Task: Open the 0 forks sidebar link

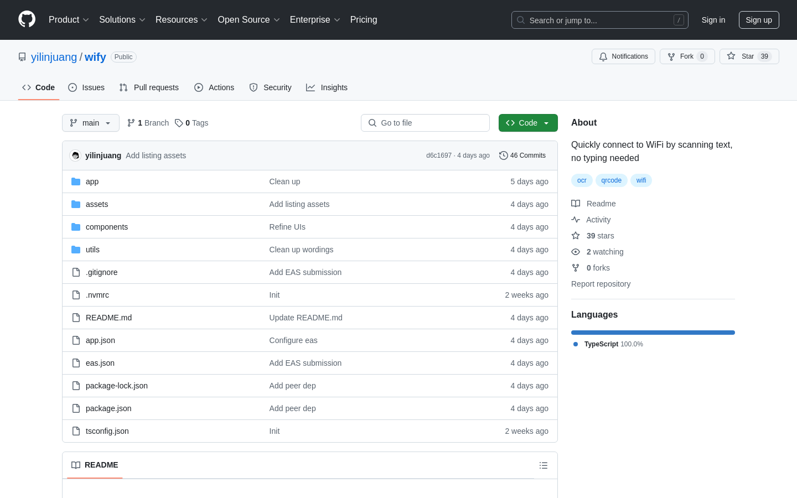Action: click(591, 268)
